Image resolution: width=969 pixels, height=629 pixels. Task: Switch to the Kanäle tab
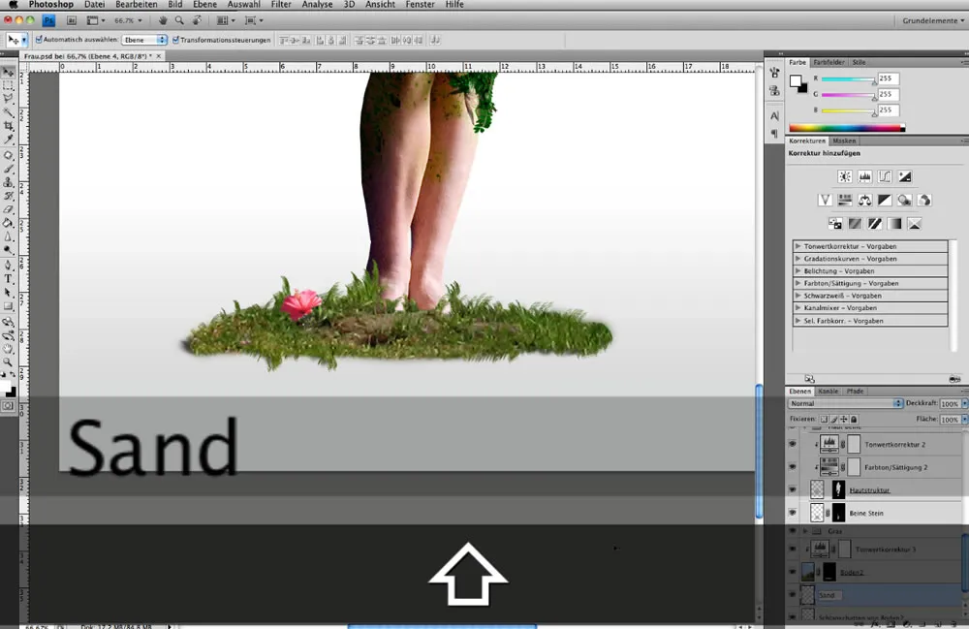point(828,391)
